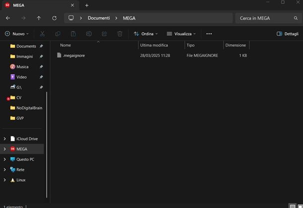Expand the Questo PC tree node
The image size is (303, 208).
pyautogui.click(x=4, y=159)
